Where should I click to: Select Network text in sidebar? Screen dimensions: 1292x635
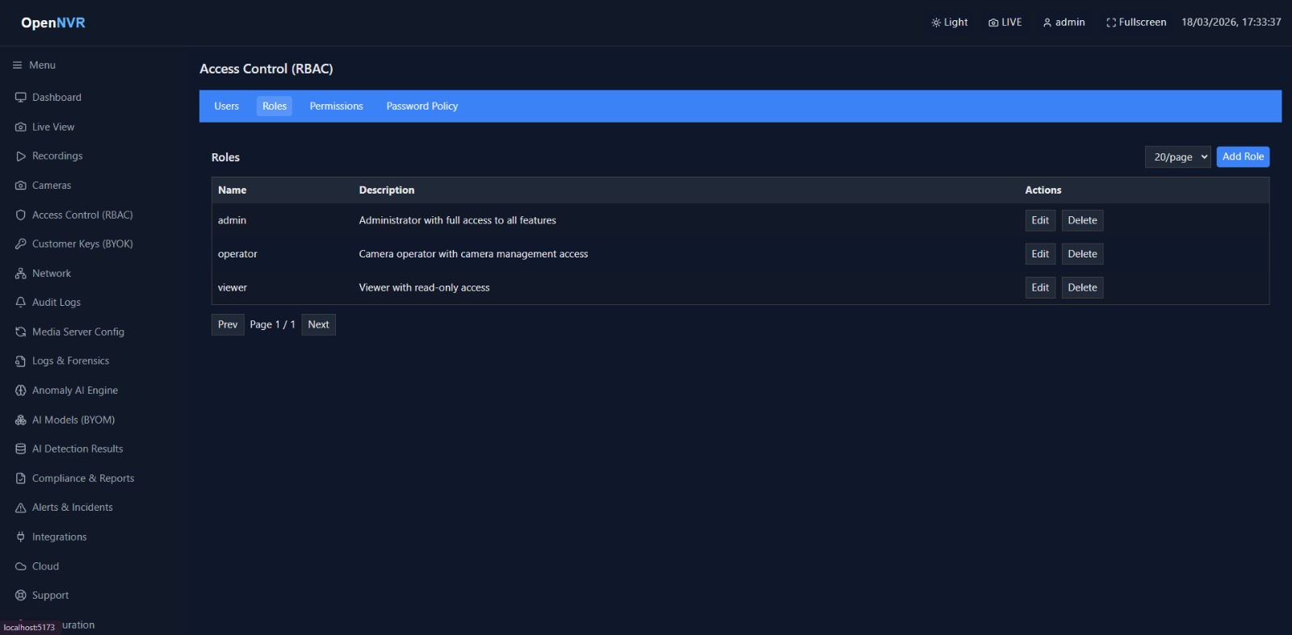[52, 274]
